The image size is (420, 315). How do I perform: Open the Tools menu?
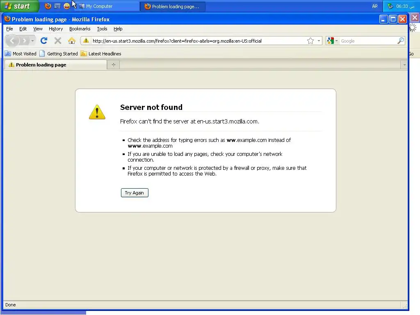coord(102,29)
